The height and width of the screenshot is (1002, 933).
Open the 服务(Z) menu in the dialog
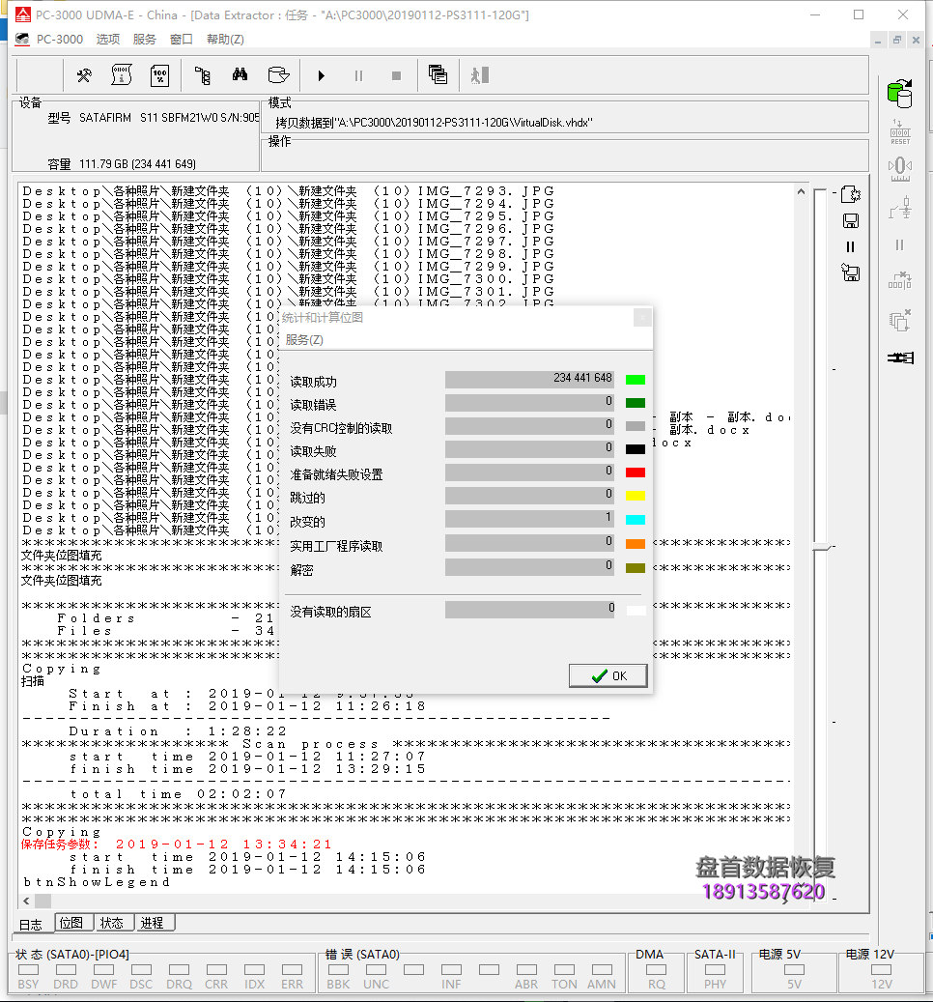[x=304, y=340]
